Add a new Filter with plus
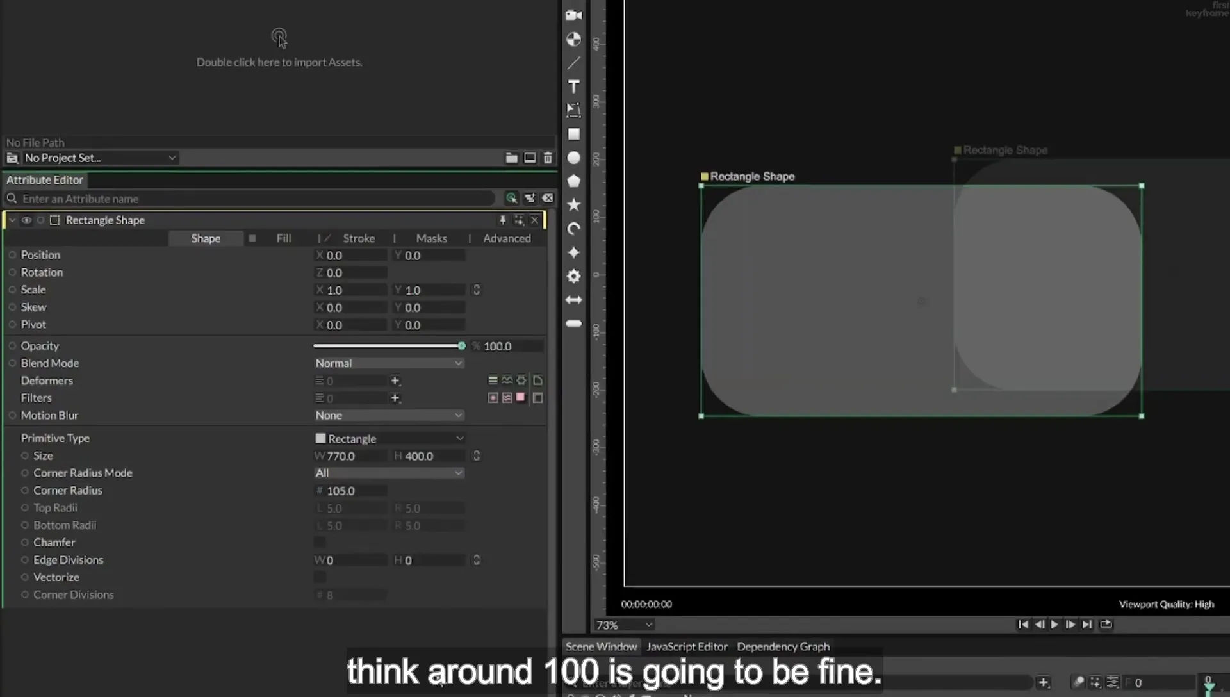 [395, 398]
